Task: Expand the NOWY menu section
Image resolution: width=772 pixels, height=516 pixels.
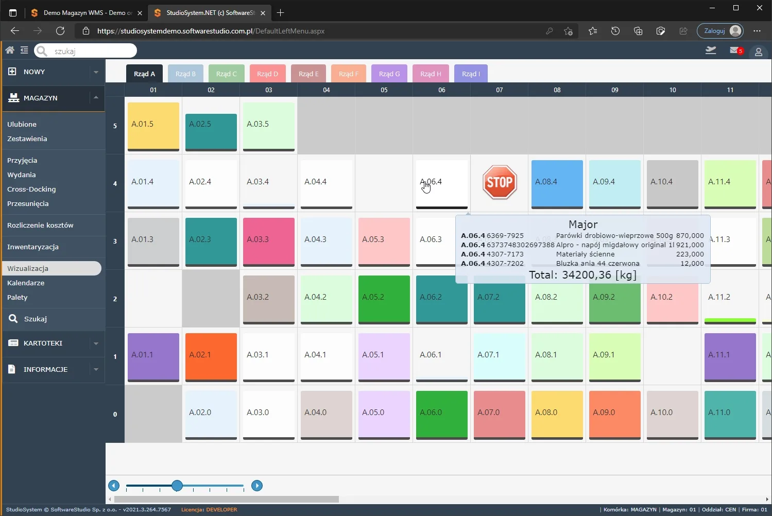Action: (x=96, y=72)
